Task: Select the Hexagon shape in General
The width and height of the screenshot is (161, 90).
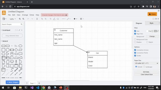Action: [3, 54]
